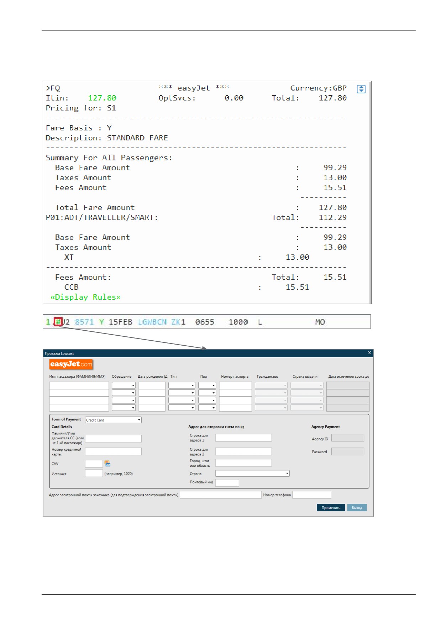
Task: Close the Продажа Lowcost dialog with X
Action: coord(369,353)
